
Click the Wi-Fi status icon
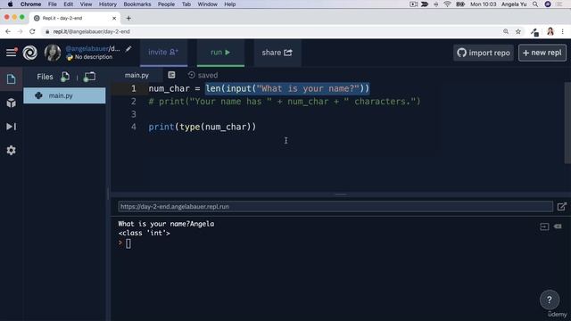click(x=447, y=4)
